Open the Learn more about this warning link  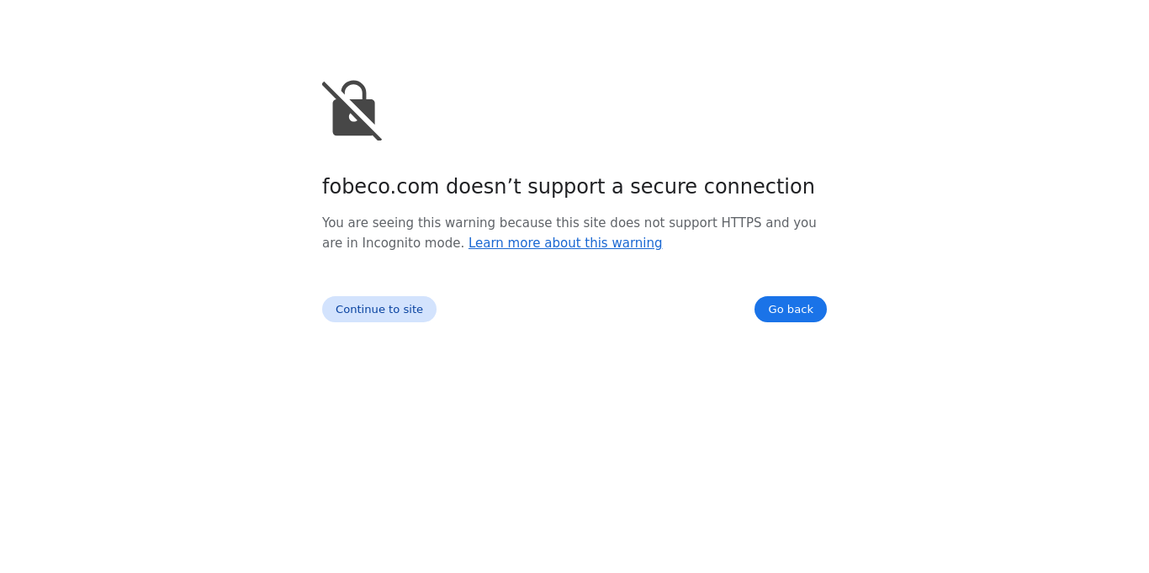coord(565,243)
